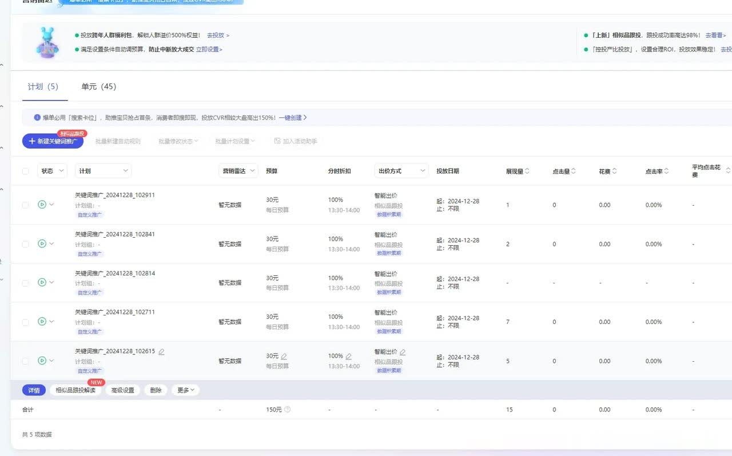
Task: Open 批量计划设置 dropdown
Action: (235, 141)
